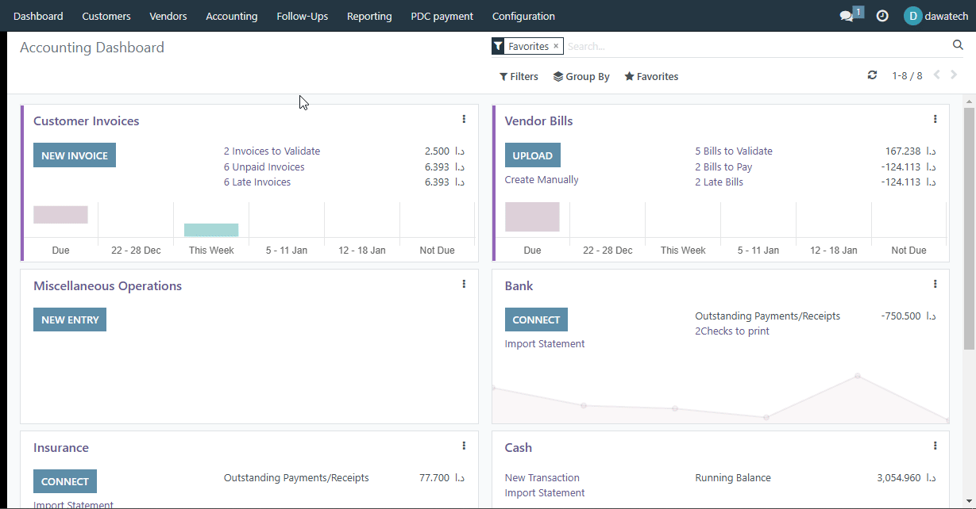
Task: Click the refresh icon beside the pager
Action: (x=872, y=75)
